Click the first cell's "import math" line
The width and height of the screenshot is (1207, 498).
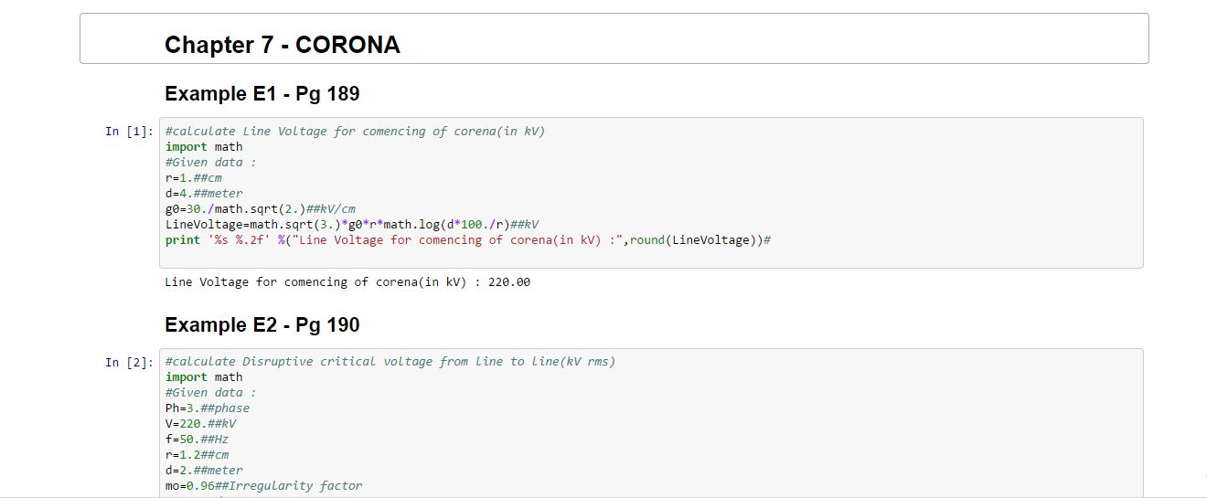[x=204, y=147]
